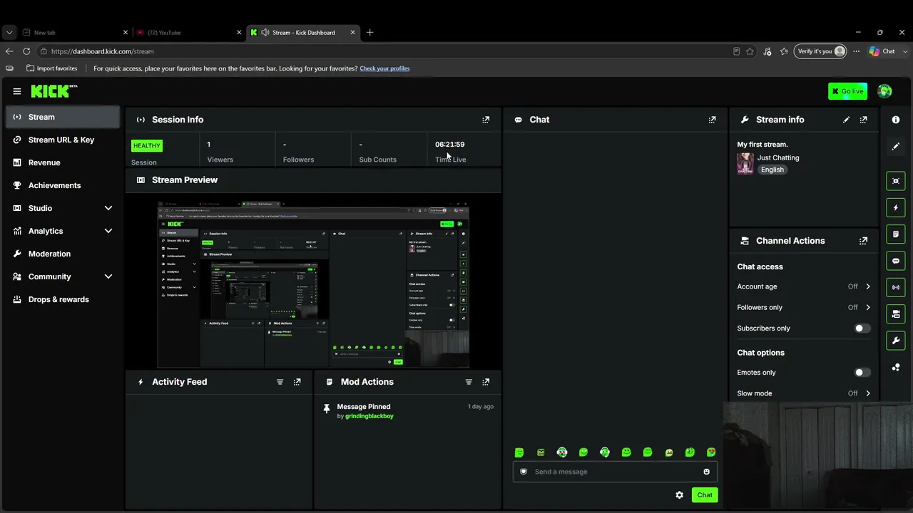Insert the headphones emote, third in chat row
This screenshot has height=513, width=913.
pyautogui.click(x=562, y=452)
